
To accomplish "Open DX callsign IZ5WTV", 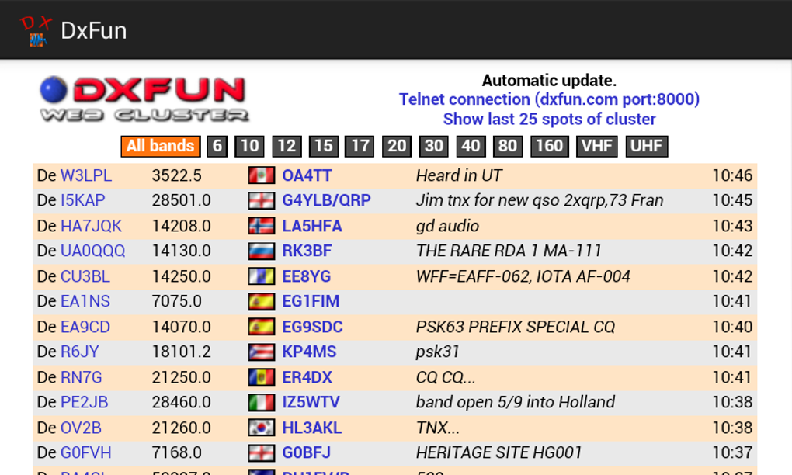I will [311, 402].
